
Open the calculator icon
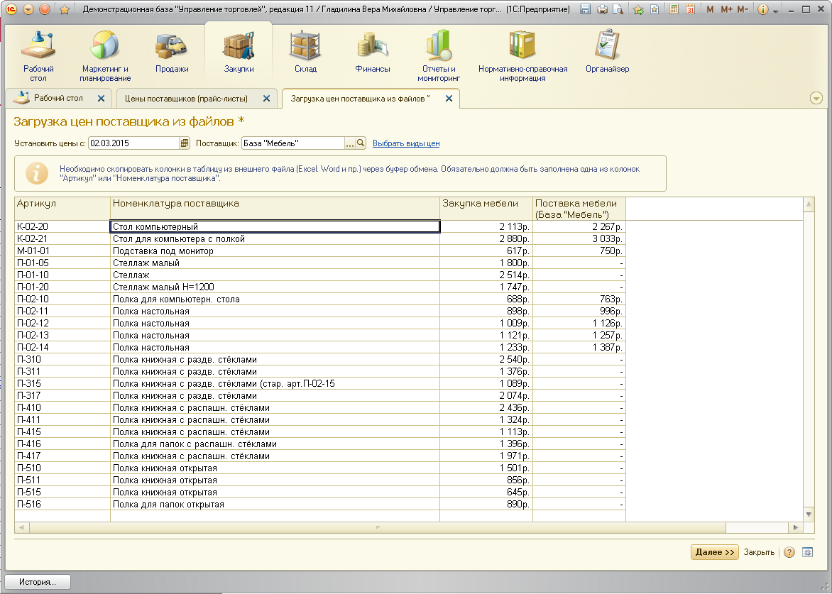click(x=674, y=9)
